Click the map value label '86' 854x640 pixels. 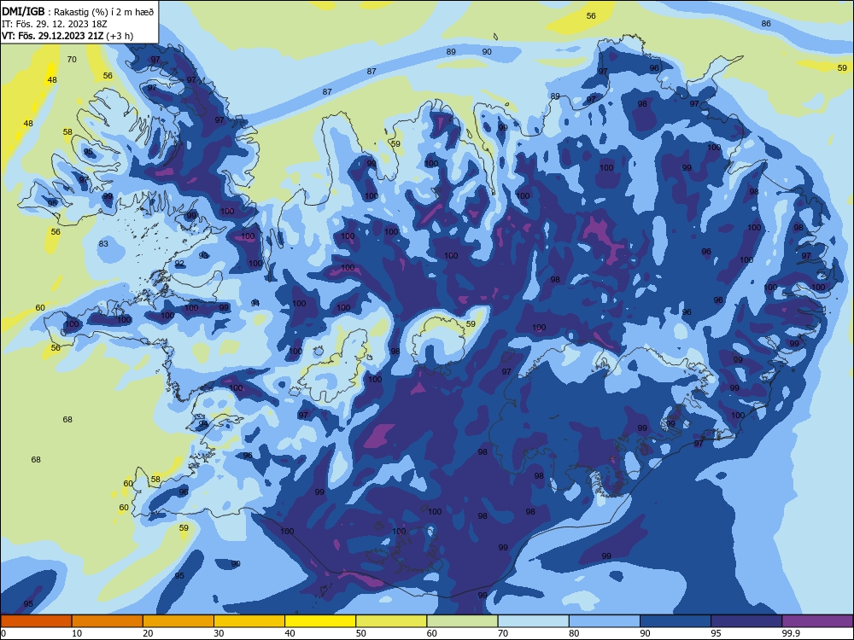[x=766, y=23]
